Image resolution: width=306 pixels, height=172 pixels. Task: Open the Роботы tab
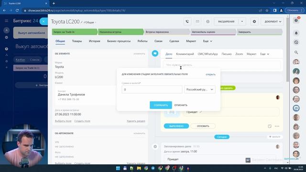point(142,41)
